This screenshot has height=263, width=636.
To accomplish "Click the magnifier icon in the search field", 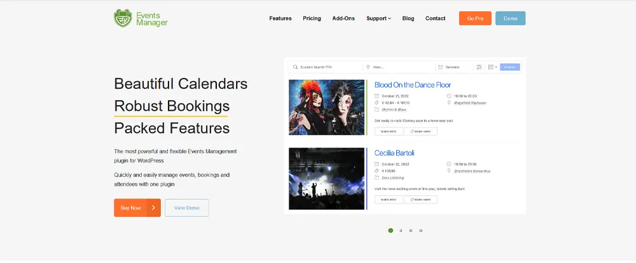I will coord(295,67).
